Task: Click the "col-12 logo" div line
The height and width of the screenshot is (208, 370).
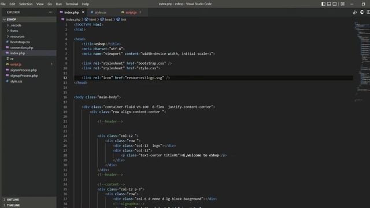Action: (145, 146)
